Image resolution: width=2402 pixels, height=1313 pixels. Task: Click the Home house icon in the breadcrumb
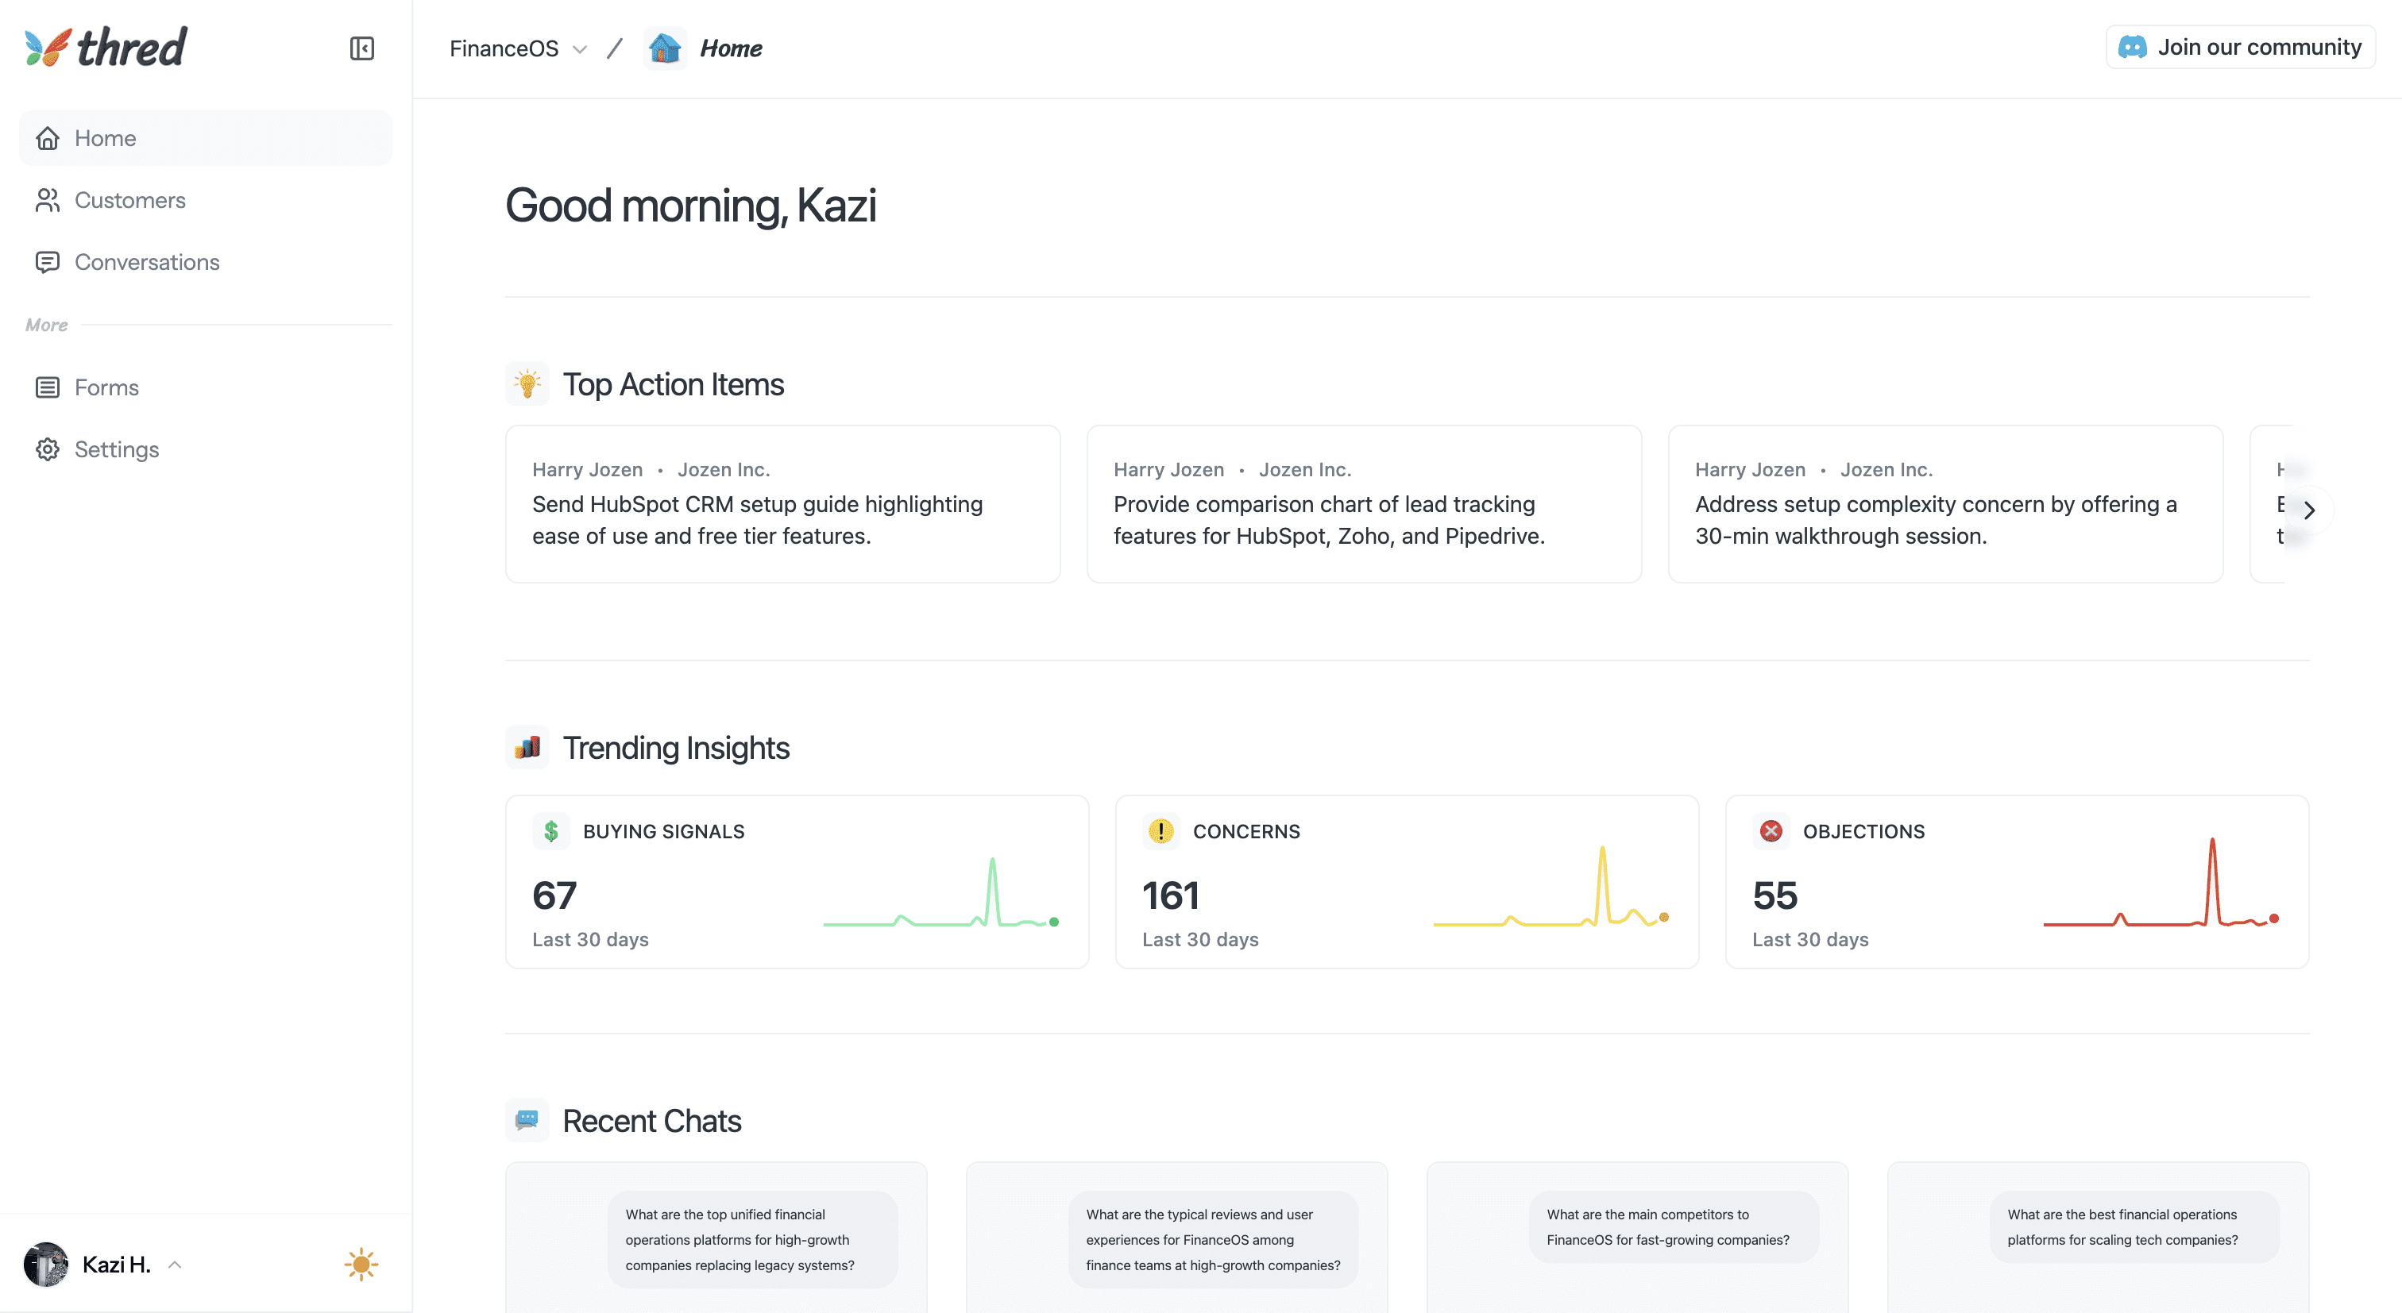(x=664, y=48)
